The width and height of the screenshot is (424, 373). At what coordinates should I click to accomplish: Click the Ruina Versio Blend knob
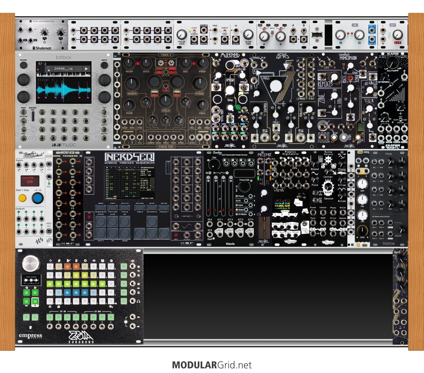click(x=315, y=164)
